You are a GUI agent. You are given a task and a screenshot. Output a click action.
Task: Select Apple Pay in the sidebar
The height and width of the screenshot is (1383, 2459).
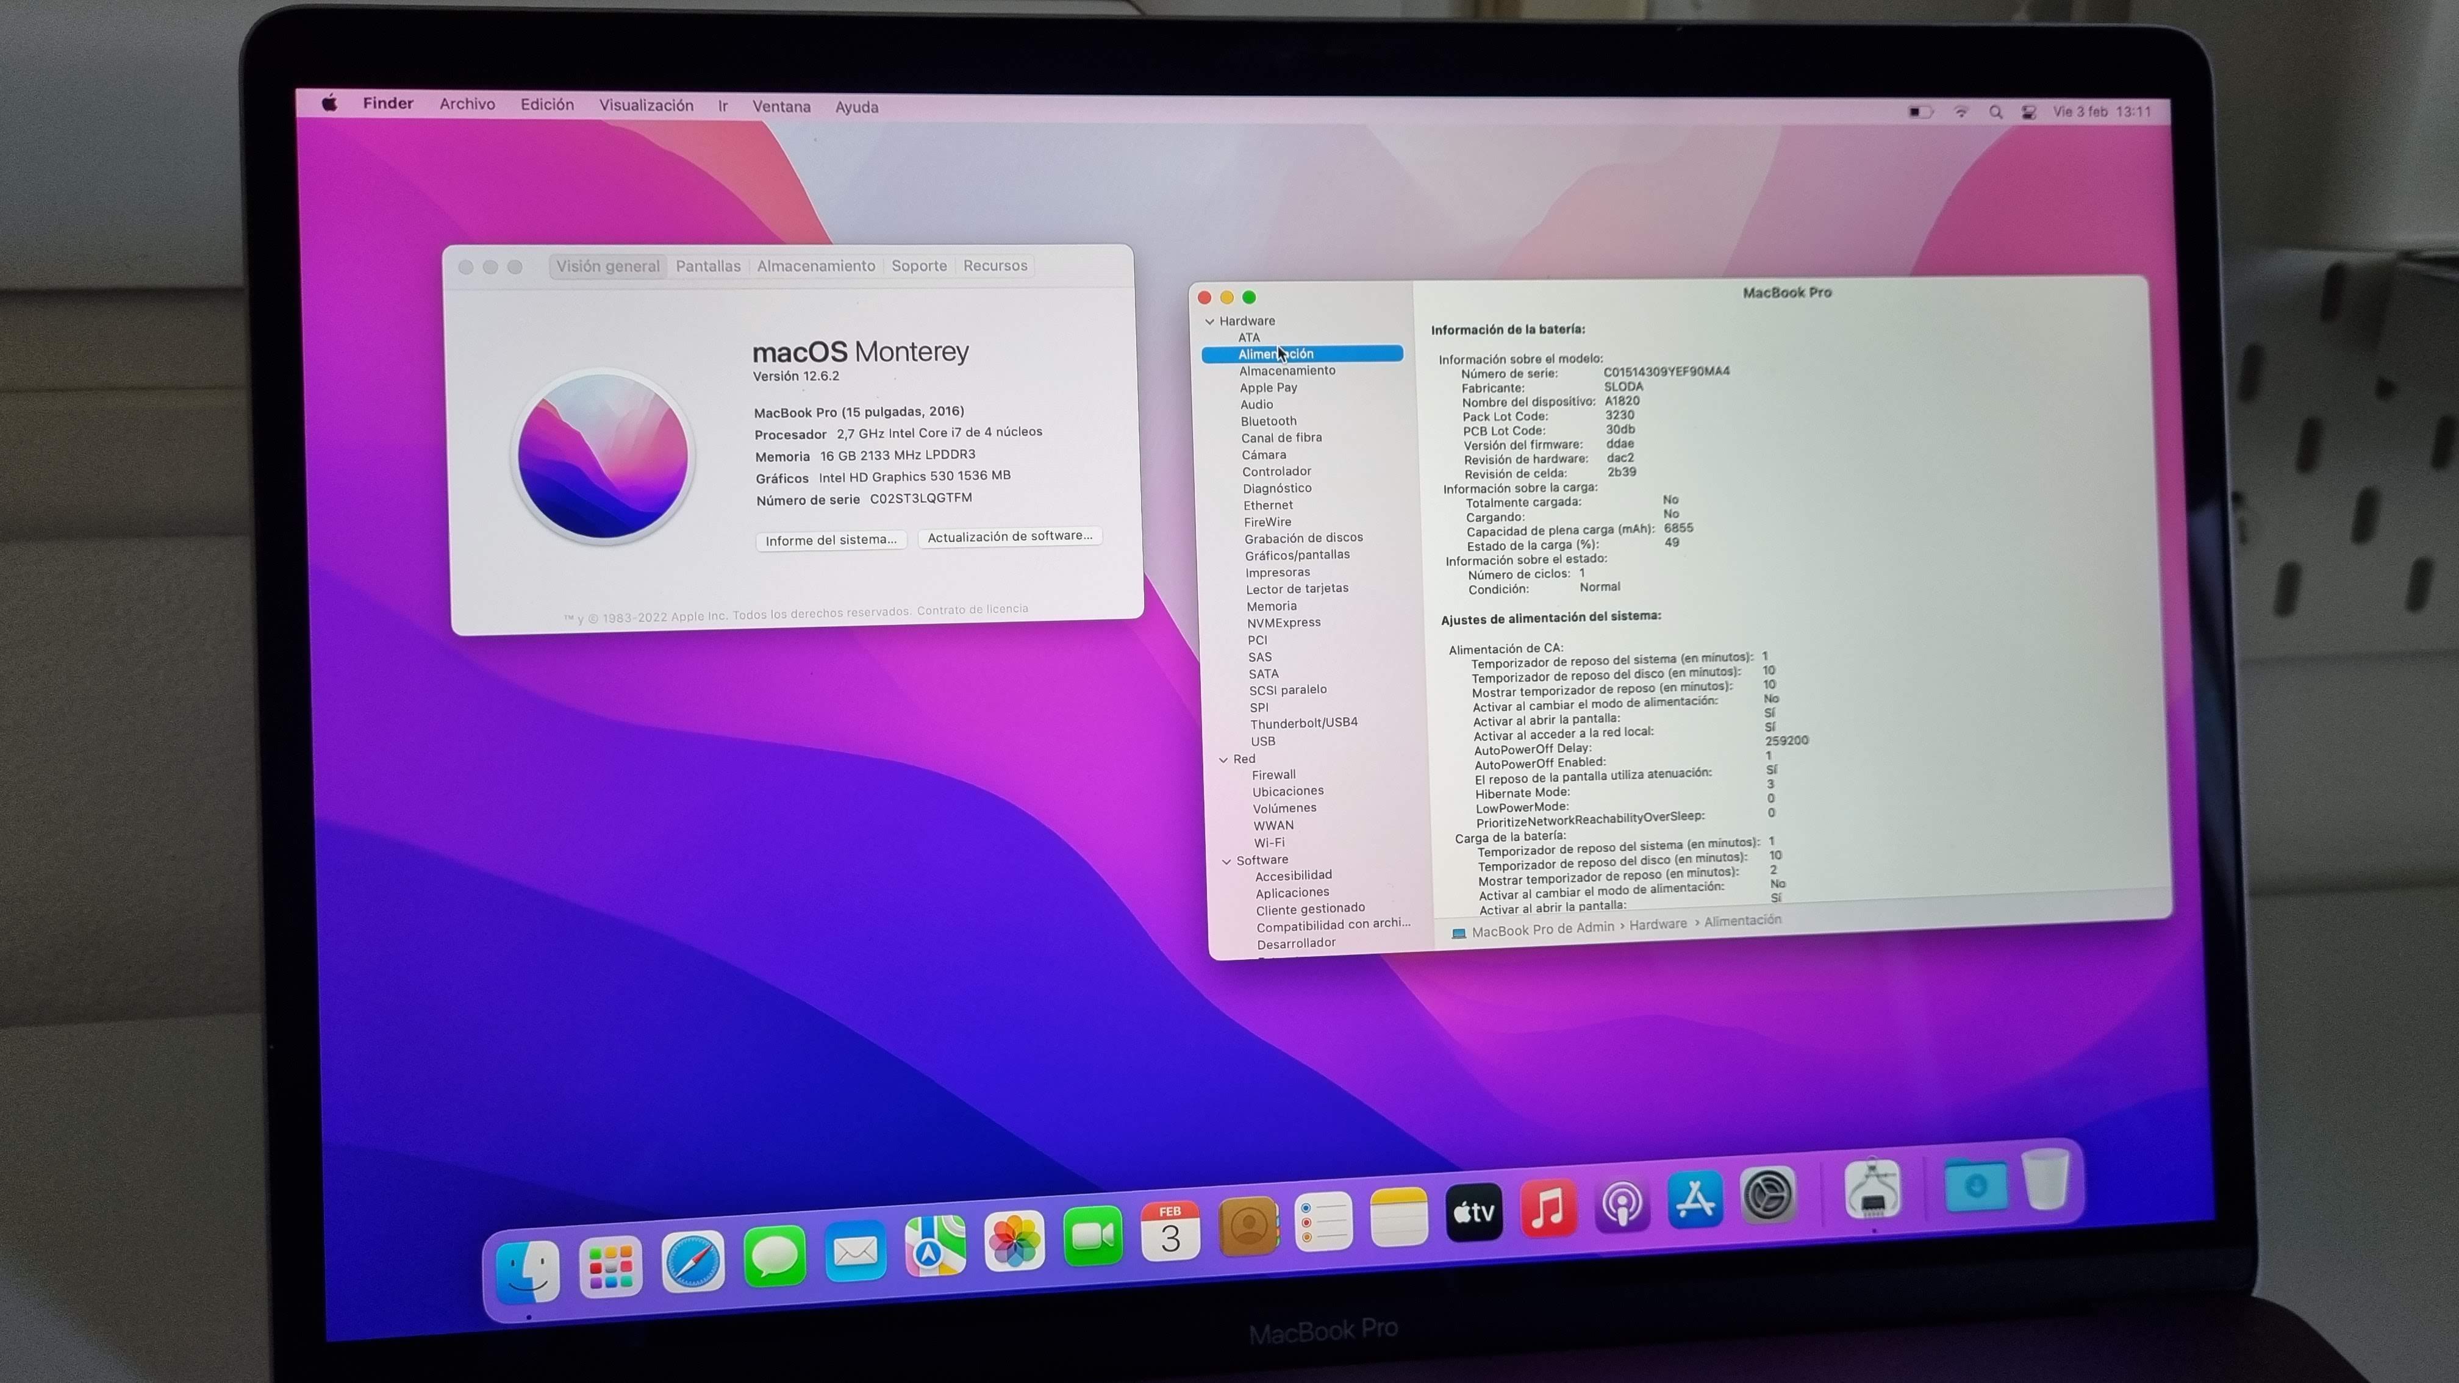(1268, 387)
